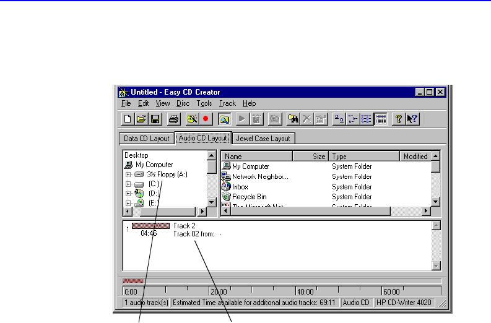
Task: Find files with the binoculars icon
Action: pyautogui.click(x=293, y=119)
